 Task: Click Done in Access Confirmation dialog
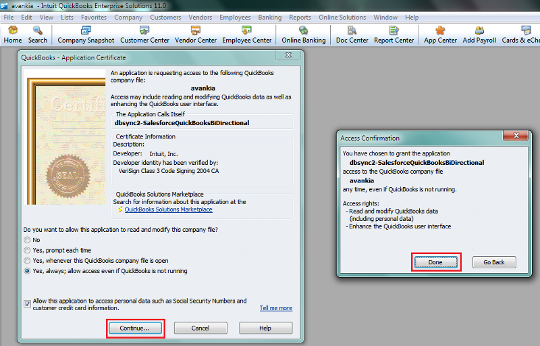point(435,262)
